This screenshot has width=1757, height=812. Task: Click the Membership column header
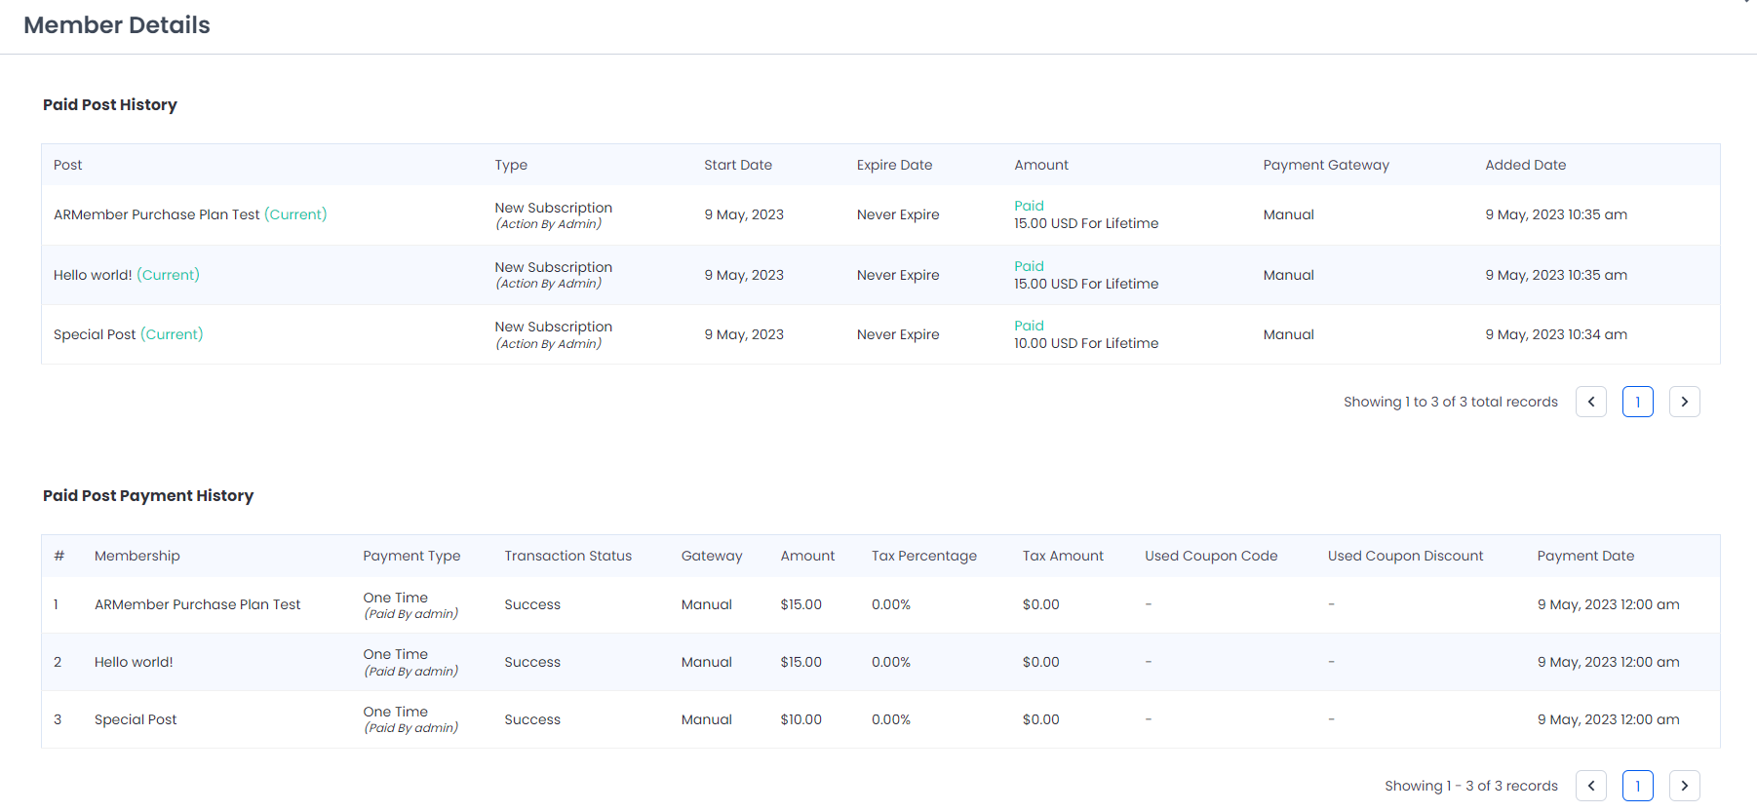[137, 556]
